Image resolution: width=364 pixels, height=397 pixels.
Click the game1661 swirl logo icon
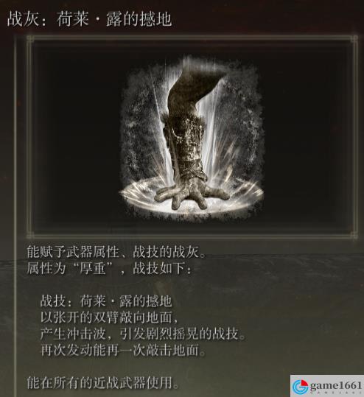(300, 387)
